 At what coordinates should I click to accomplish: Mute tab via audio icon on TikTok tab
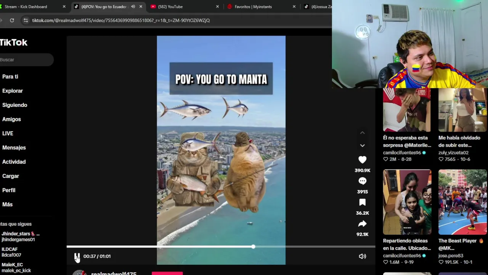pyautogui.click(x=133, y=6)
